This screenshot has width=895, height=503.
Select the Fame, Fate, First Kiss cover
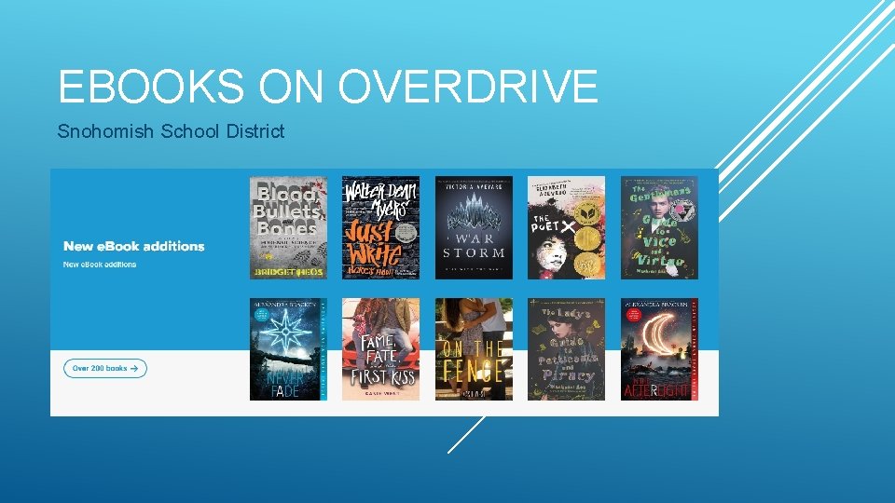380,349
